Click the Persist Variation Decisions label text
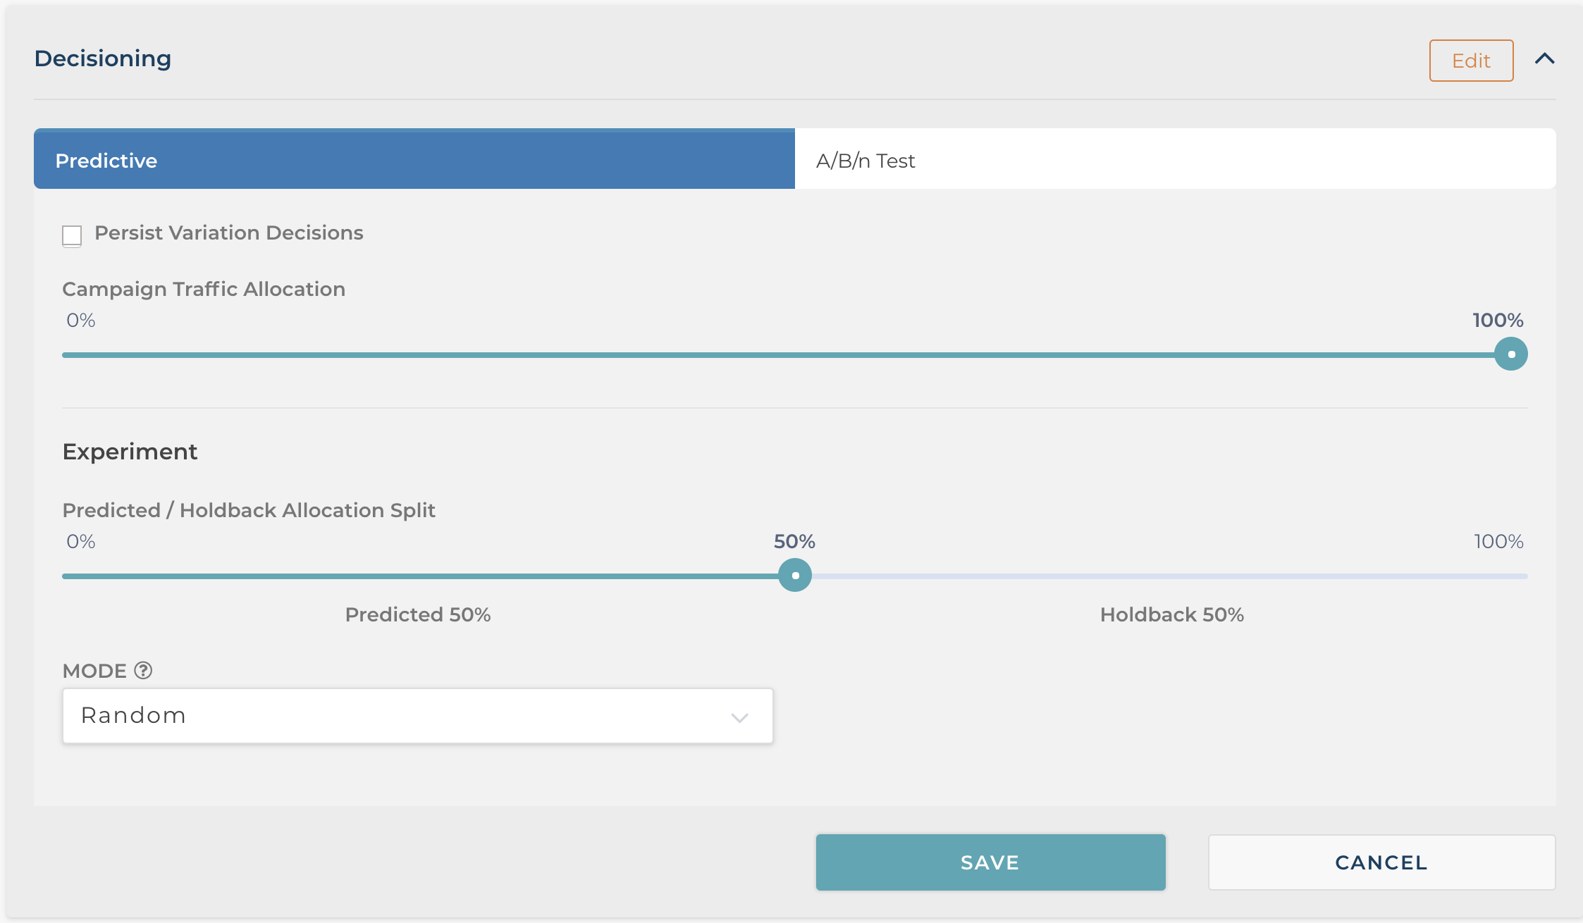 [x=229, y=233]
